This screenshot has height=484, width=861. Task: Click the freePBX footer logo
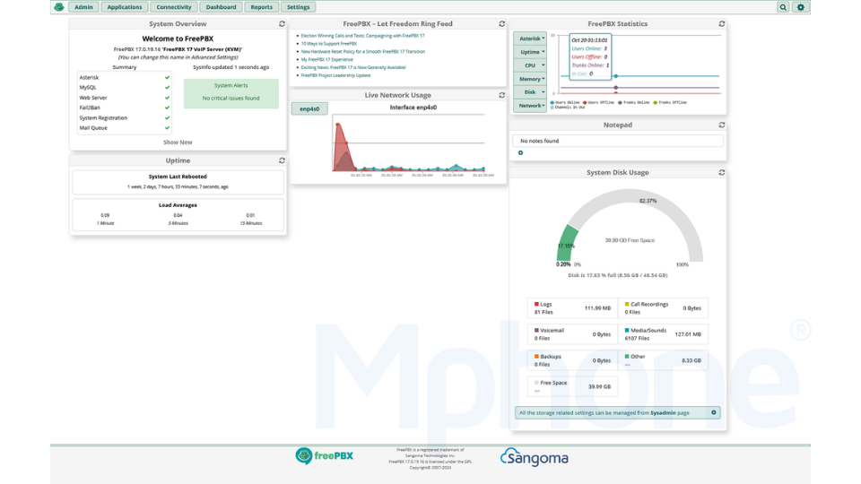click(x=325, y=456)
